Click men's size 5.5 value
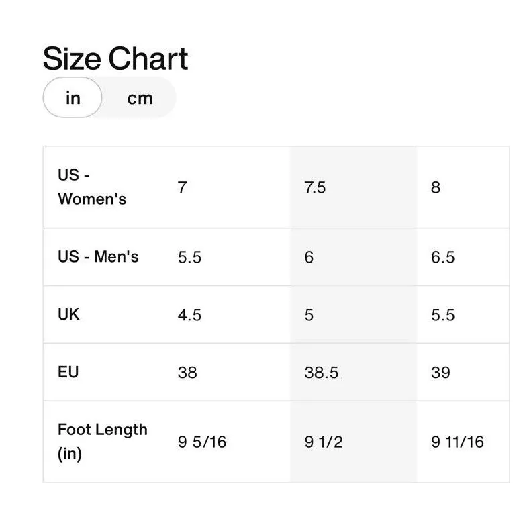The image size is (525, 525). pos(189,257)
